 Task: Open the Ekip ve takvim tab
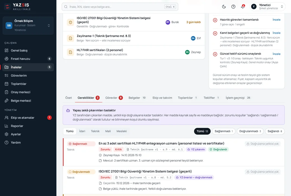(162, 98)
